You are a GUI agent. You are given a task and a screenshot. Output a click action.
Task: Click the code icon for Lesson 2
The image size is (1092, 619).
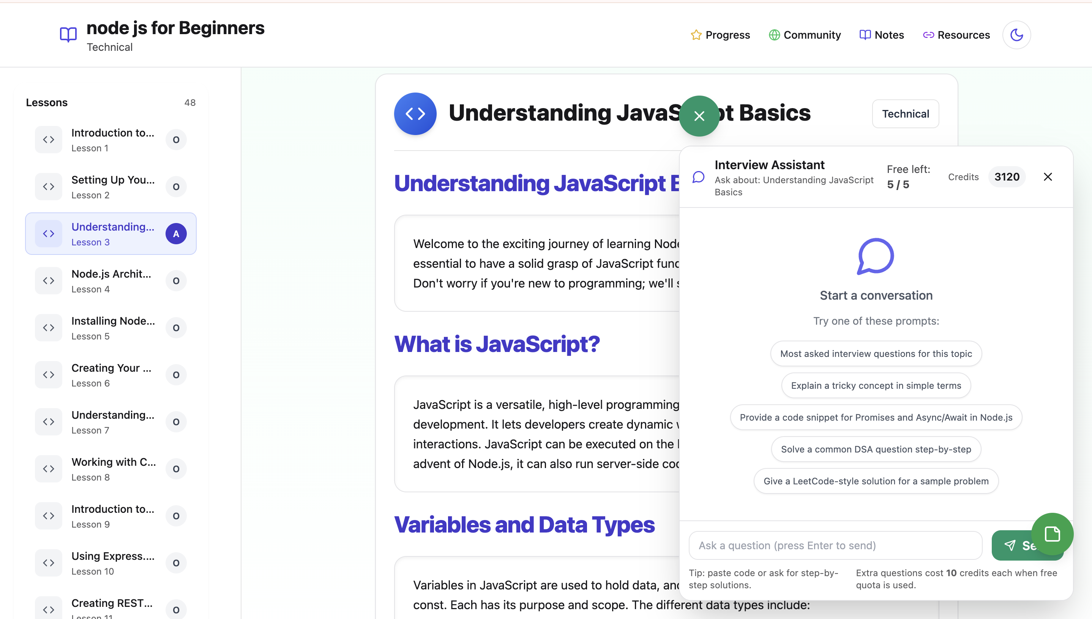[49, 187]
